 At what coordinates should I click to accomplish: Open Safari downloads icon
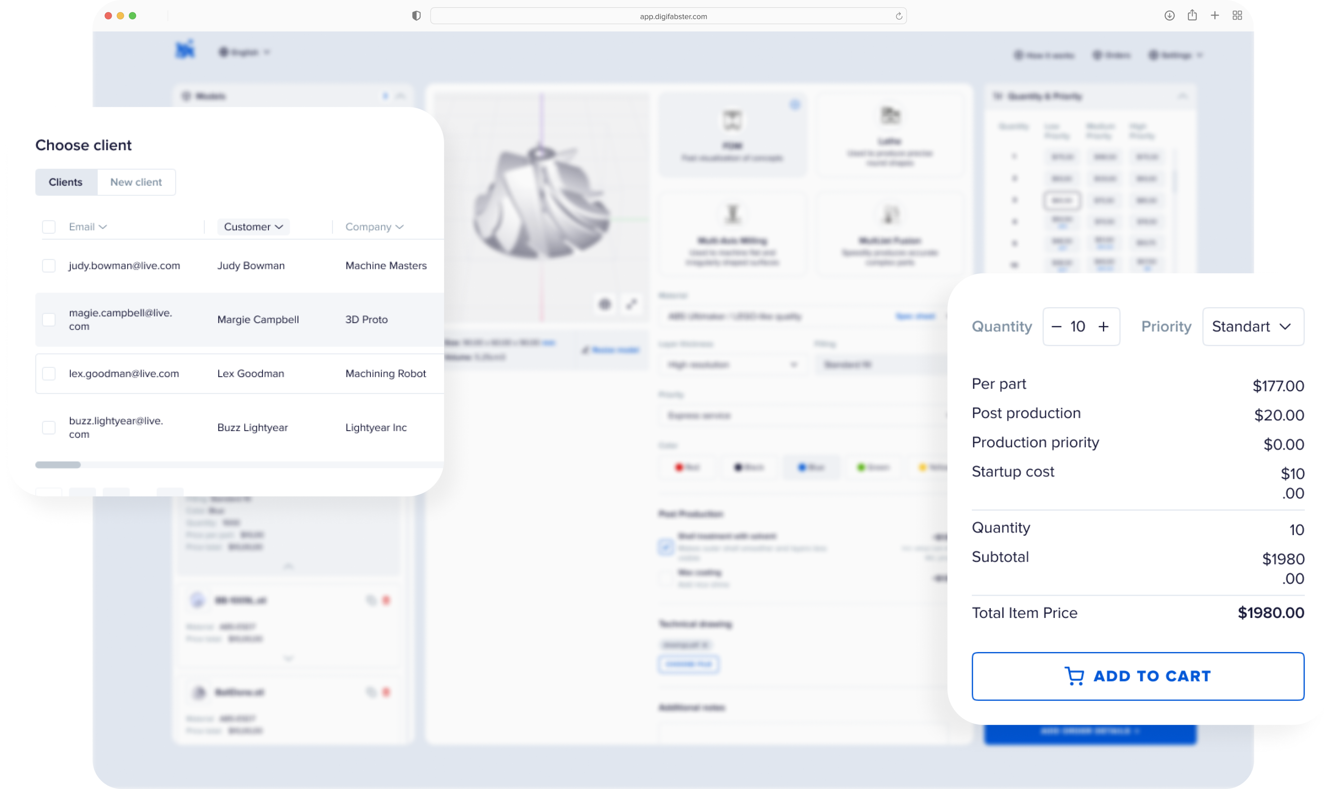click(x=1169, y=15)
